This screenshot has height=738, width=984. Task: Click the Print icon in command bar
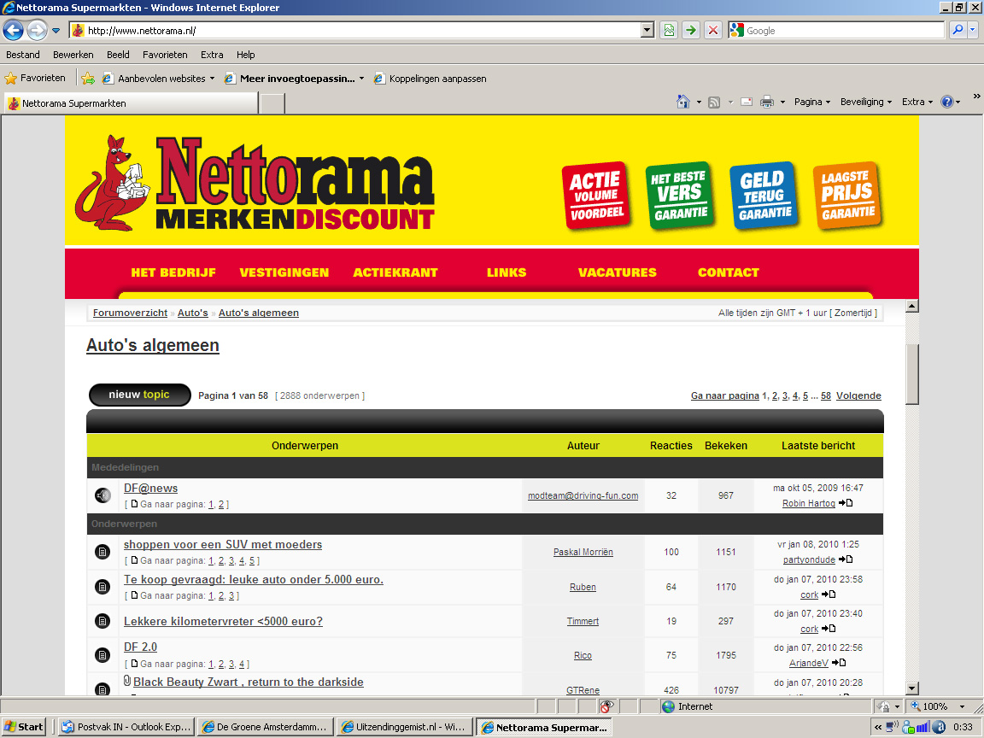(x=767, y=102)
